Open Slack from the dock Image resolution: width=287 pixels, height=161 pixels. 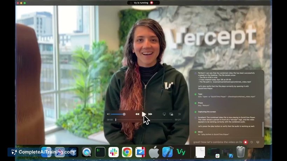tap(113, 152)
